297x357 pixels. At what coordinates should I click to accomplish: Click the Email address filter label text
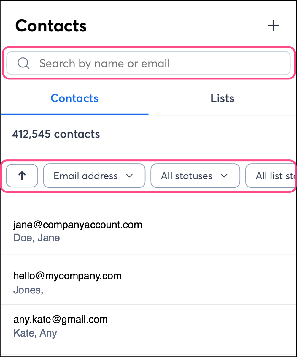(x=85, y=176)
